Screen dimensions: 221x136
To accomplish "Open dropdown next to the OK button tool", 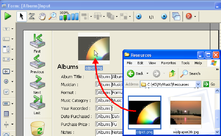I will pos(13,72).
